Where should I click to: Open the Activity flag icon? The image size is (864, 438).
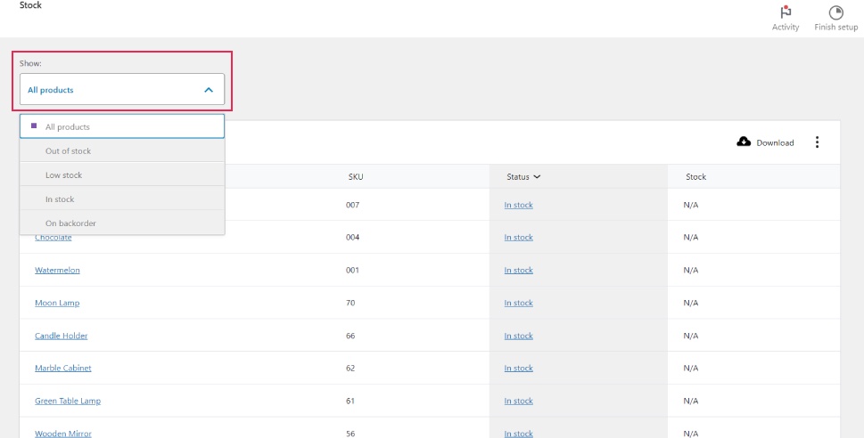click(785, 12)
